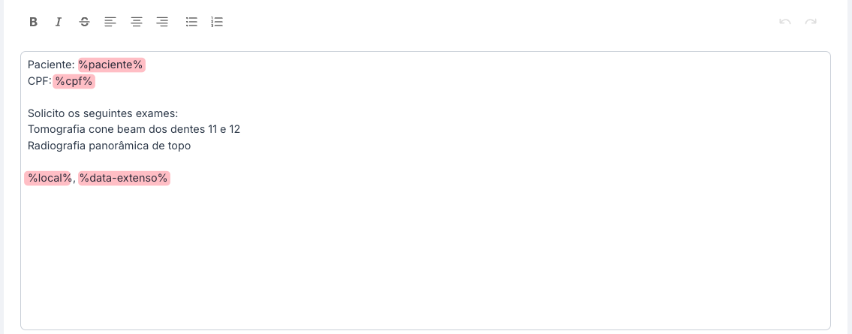Place cursor in 'Solicito os seguintes exames:' line
The image size is (852, 334).
tap(102, 113)
